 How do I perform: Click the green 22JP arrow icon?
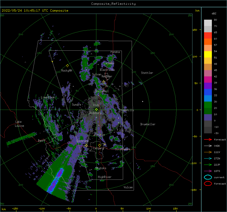pyautogui.click(x=208, y=165)
